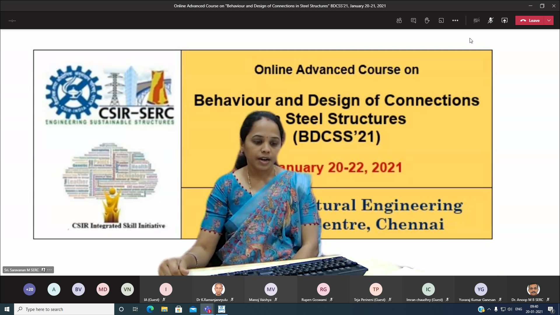Toggle microphone mute

pyautogui.click(x=491, y=20)
